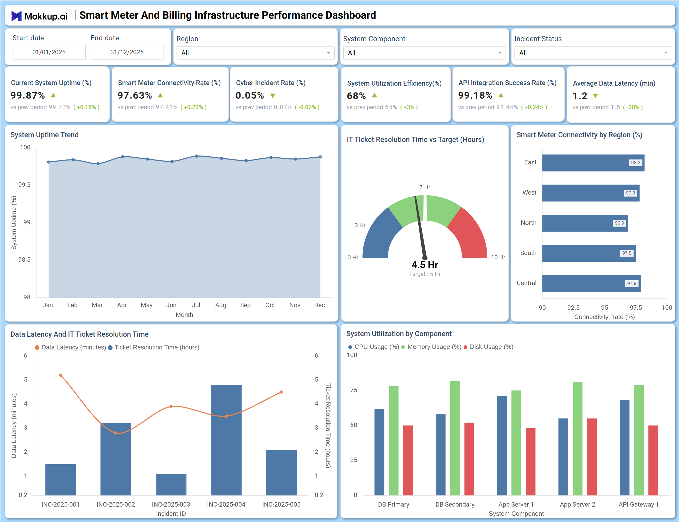Click the 0.05% cyber incident value
The height and width of the screenshot is (522, 679).
[x=250, y=95]
